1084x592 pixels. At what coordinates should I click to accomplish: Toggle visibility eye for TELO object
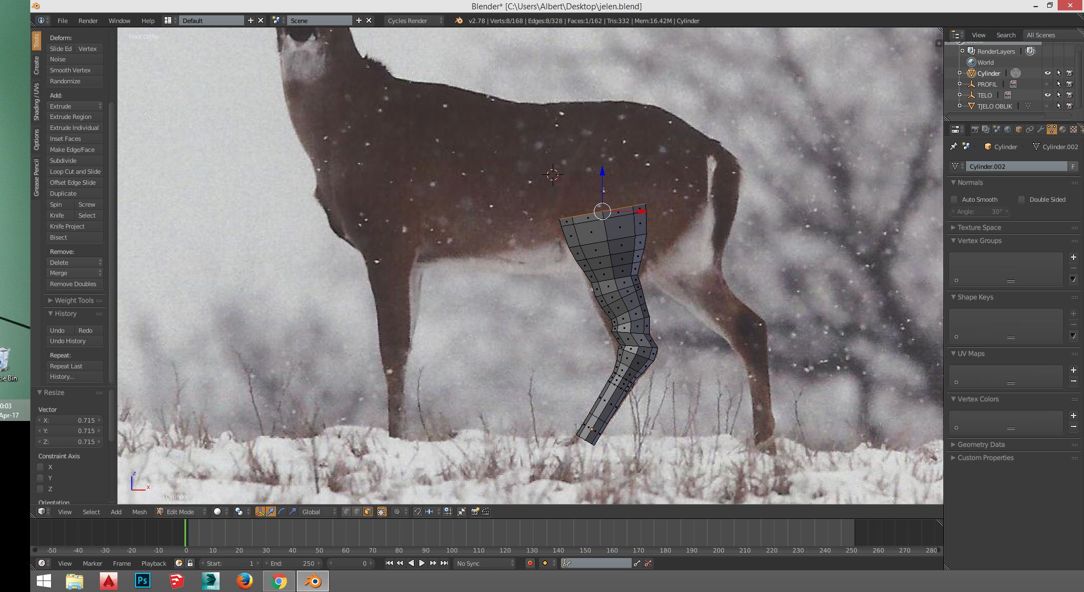coord(1047,95)
